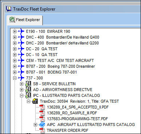
Task: Expand the DC - 10 QA TEST node
Action: [15, 55]
